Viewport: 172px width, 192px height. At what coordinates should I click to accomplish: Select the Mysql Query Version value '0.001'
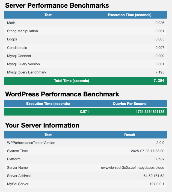coord(160,64)
